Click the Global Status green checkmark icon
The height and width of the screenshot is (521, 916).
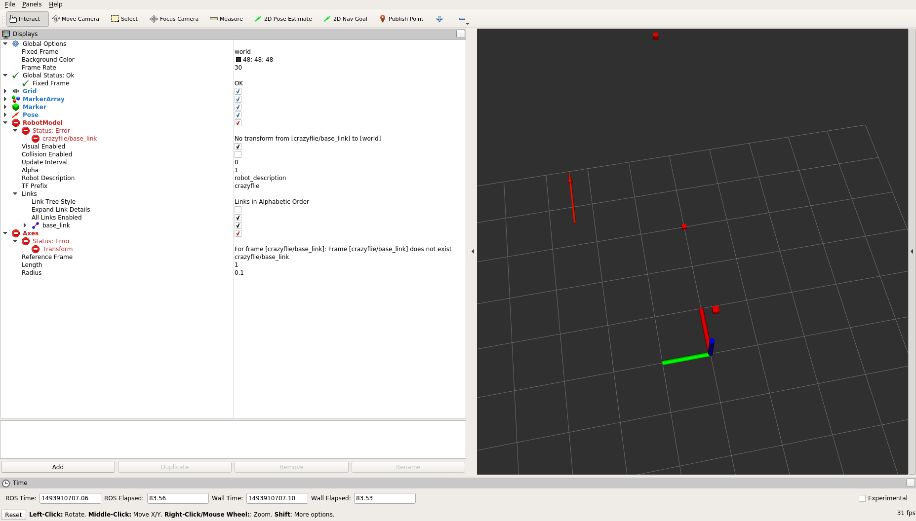coord(16,75)
